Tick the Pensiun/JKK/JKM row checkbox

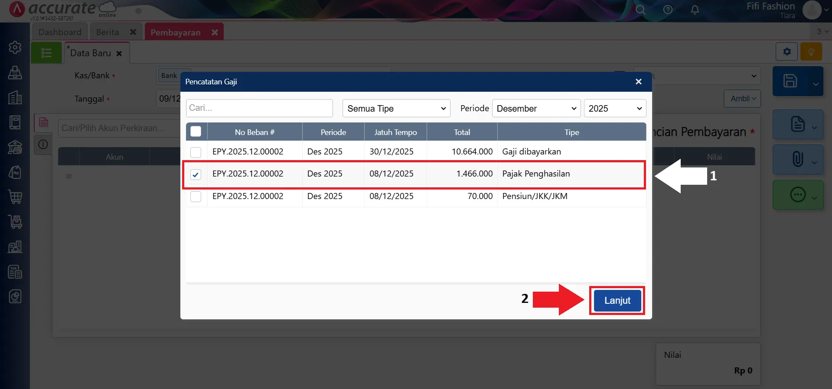click(196, 197)
